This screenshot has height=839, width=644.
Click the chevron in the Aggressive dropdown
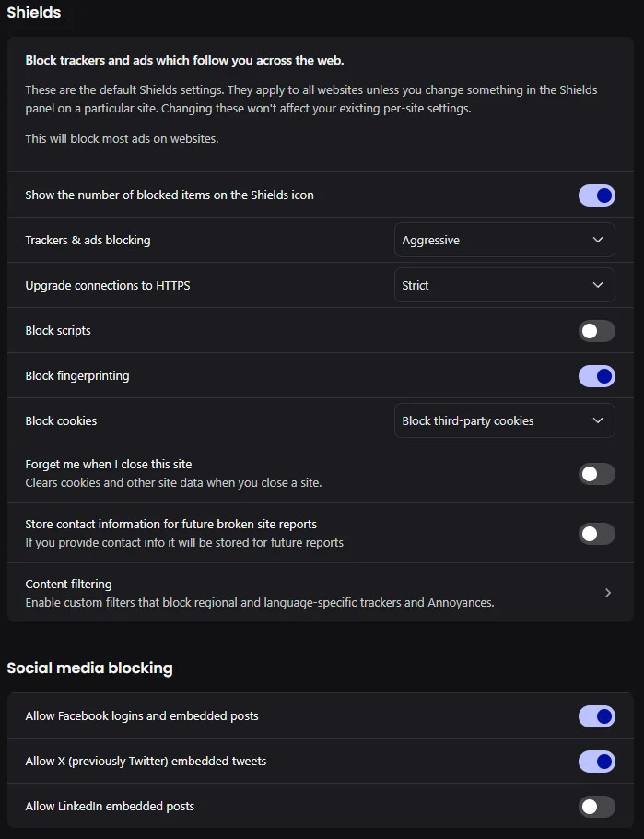(598, 240)
